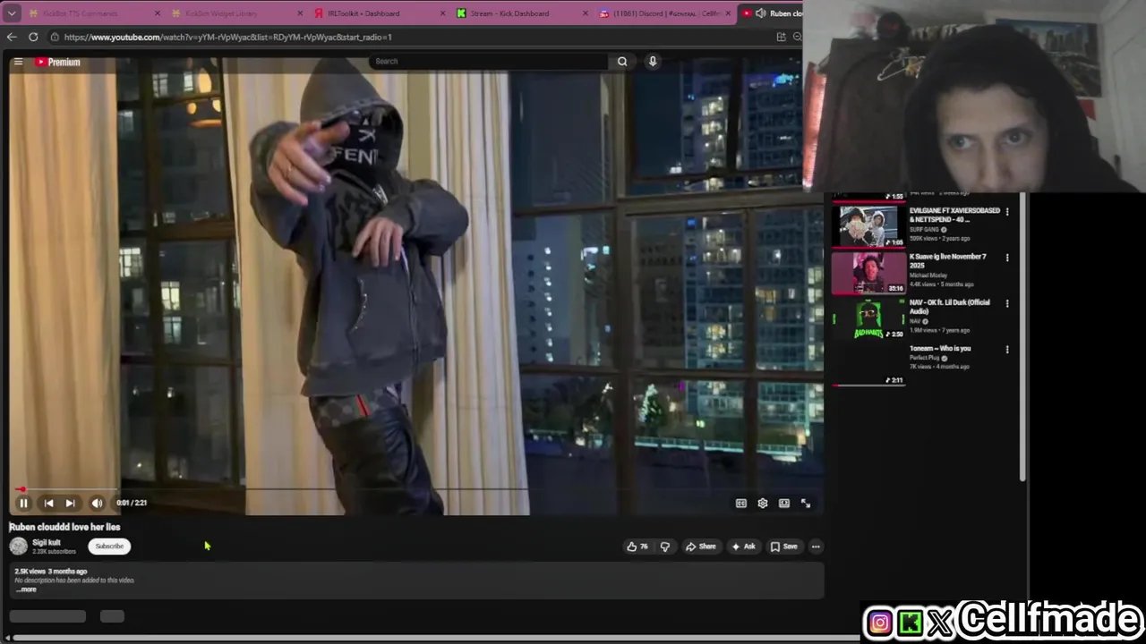Expand the description with ...more
Image resolution: width=1146 pixels, height=644 pixels.
click(x=26, y=589)
